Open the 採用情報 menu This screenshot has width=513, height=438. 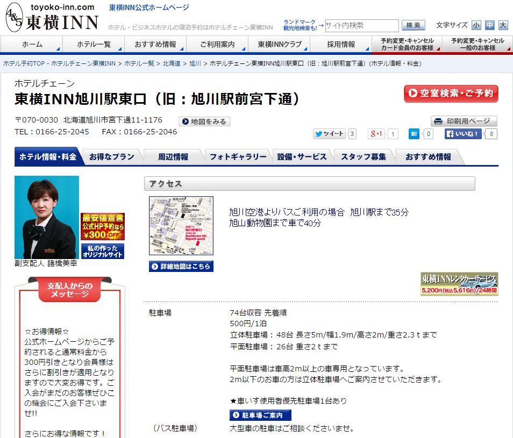(x=341, y=44)
